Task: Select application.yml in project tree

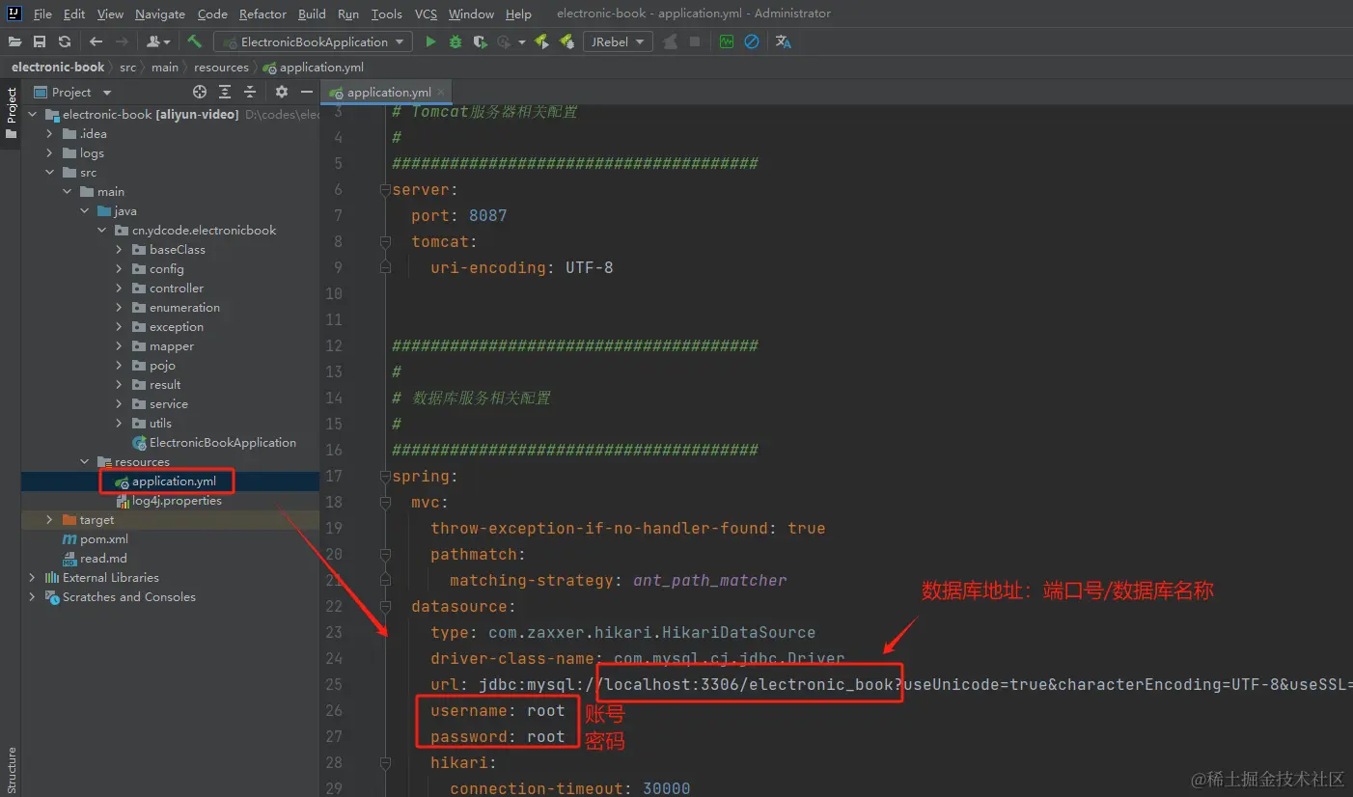Action: (x=166, y=481)
